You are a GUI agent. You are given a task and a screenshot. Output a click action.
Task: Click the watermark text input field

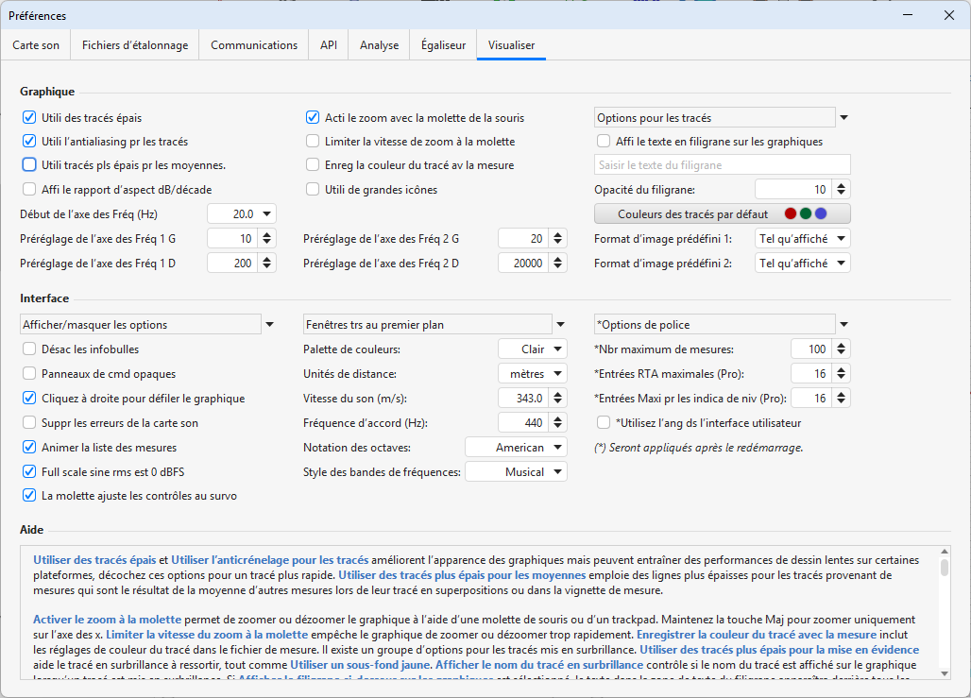[722, 164]
